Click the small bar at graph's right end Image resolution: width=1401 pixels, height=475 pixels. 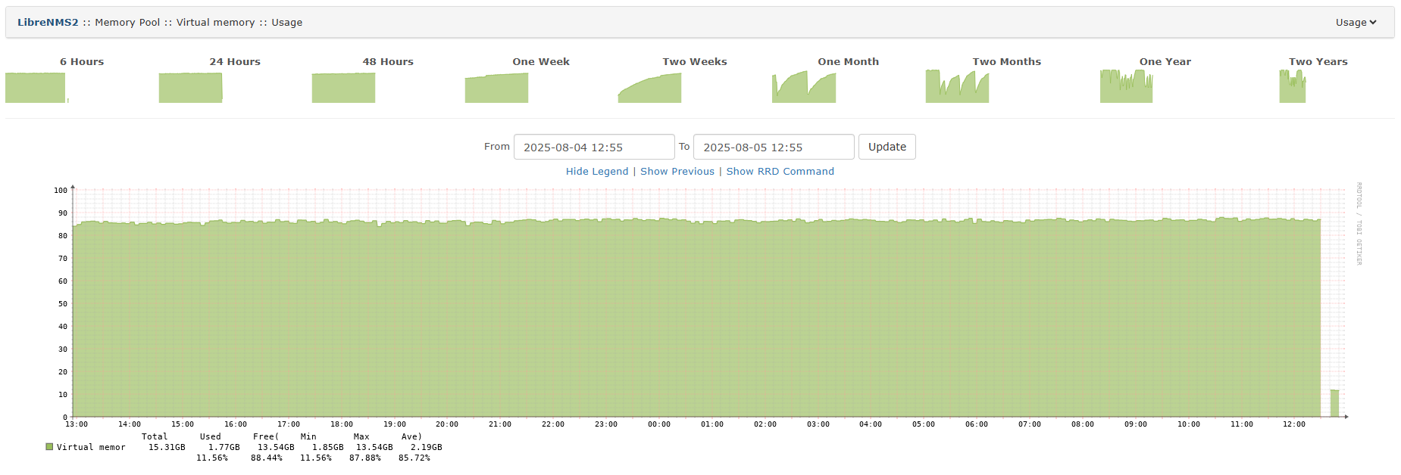click(1334, 403)
